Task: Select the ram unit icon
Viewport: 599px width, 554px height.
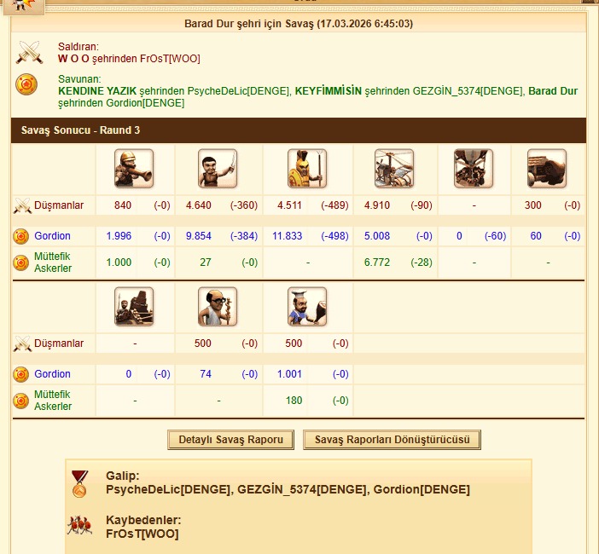Action: coord(547,168)
